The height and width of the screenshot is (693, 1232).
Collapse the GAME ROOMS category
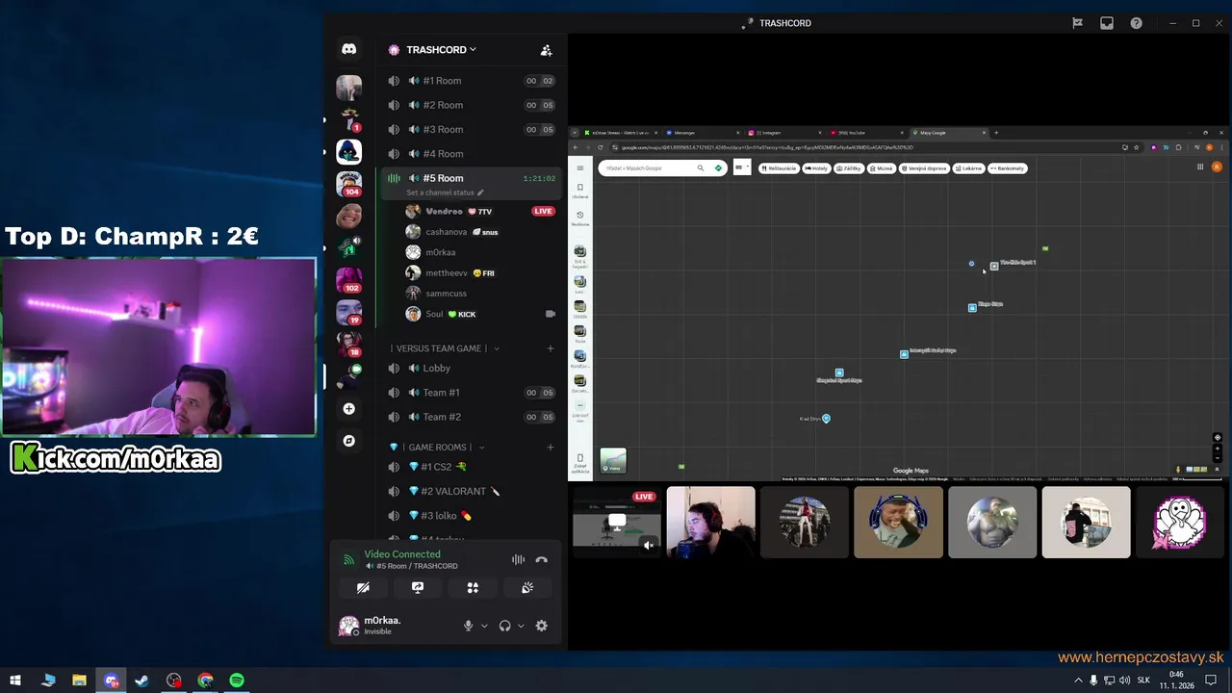[x=437, y=448]
